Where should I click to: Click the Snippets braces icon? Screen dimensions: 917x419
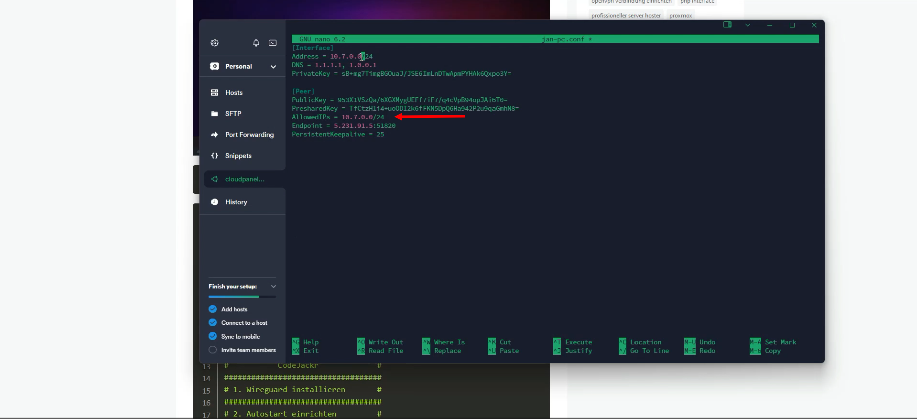[215, 156]
